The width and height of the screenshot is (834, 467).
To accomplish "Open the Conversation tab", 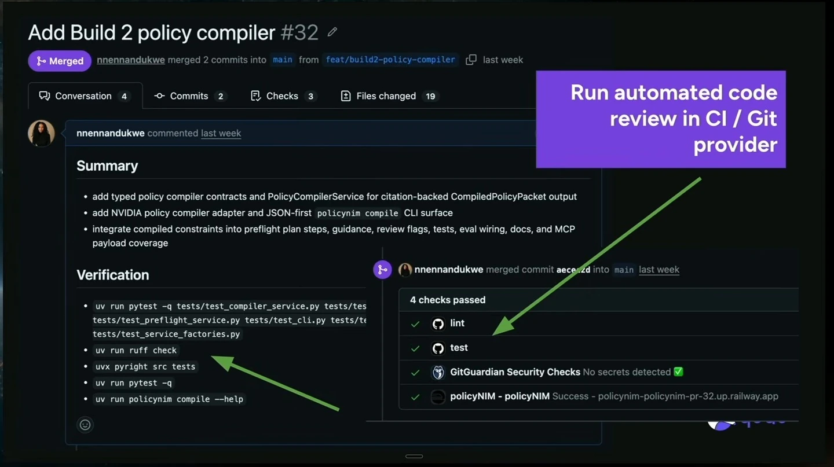I will click(85, 96).
